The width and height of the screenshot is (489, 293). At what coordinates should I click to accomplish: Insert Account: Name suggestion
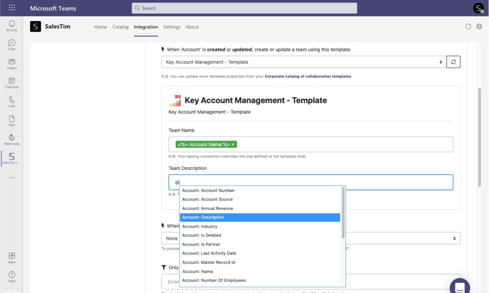pos(260,272)
